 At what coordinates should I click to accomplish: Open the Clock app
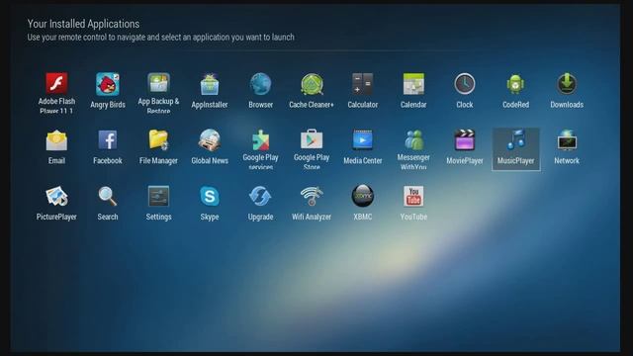[465, 91]
